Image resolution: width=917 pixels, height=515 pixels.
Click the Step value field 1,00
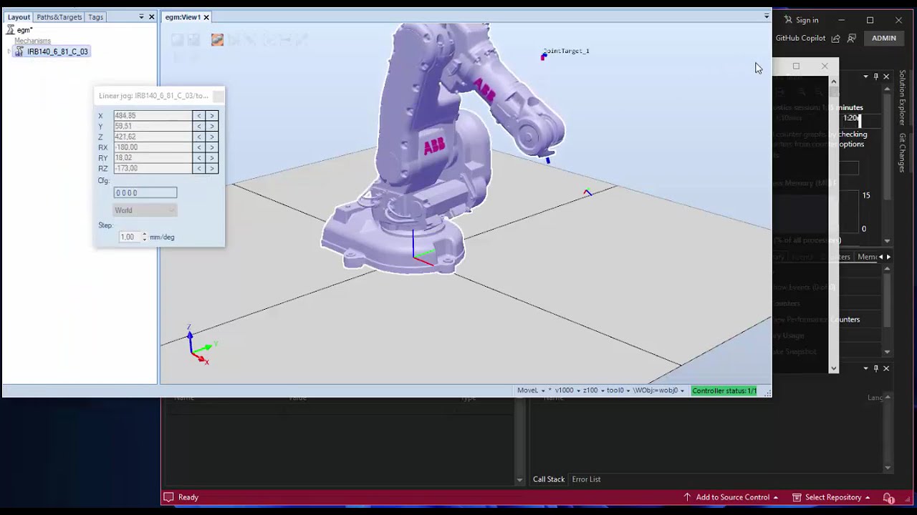[130, 237]
